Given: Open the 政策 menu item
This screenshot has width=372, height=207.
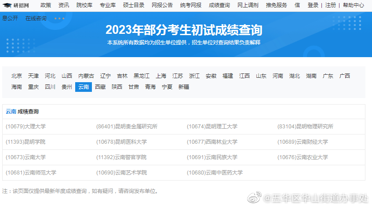Looking at the screenshot, I should [46, 5].
